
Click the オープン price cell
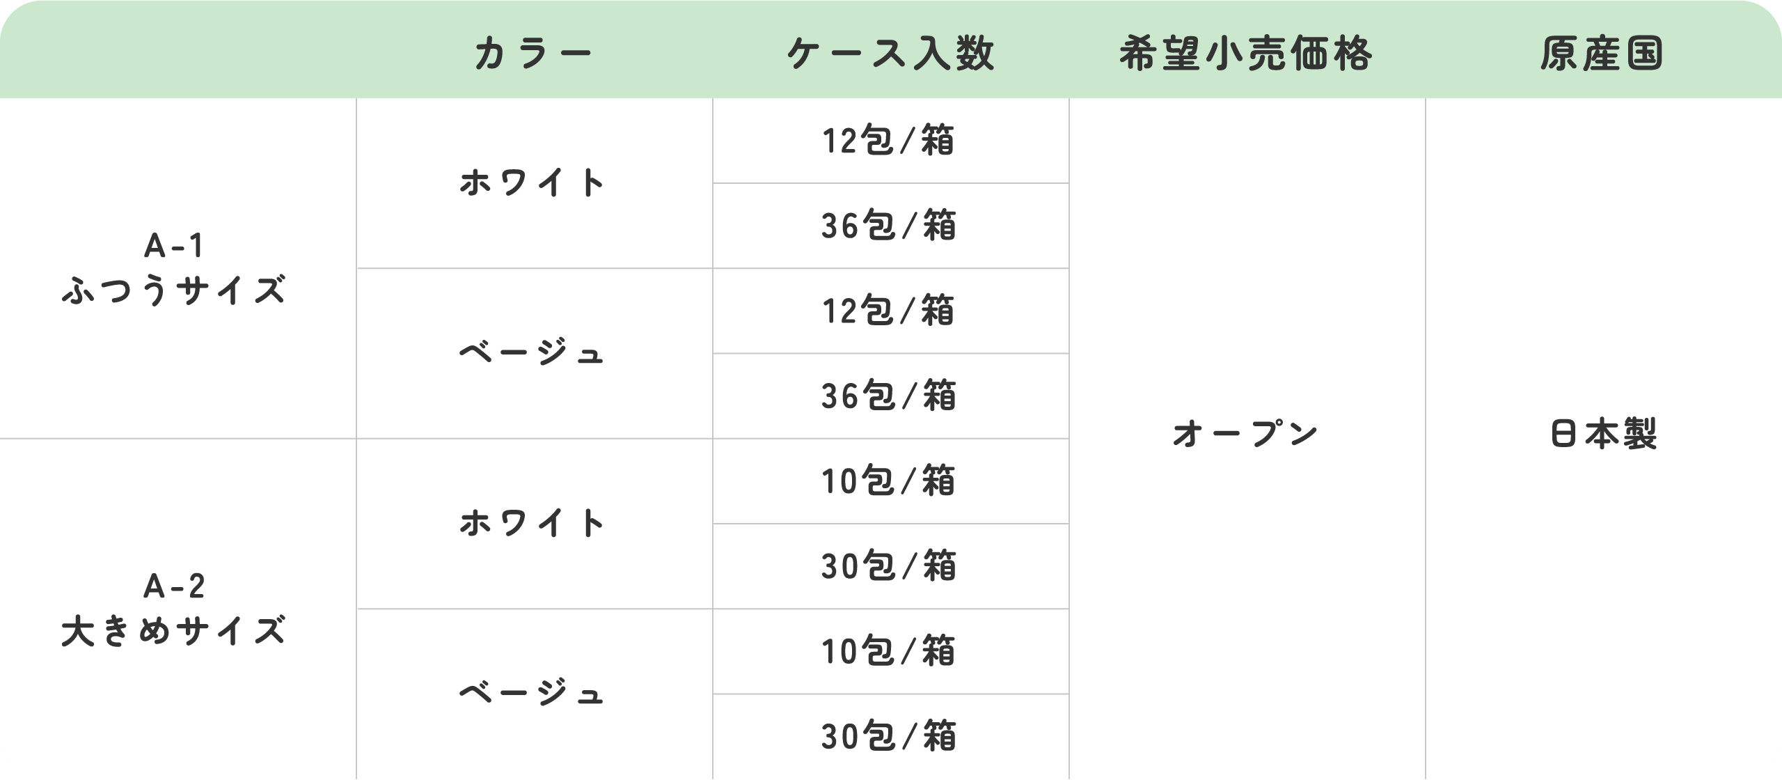tap(1246, 435)
